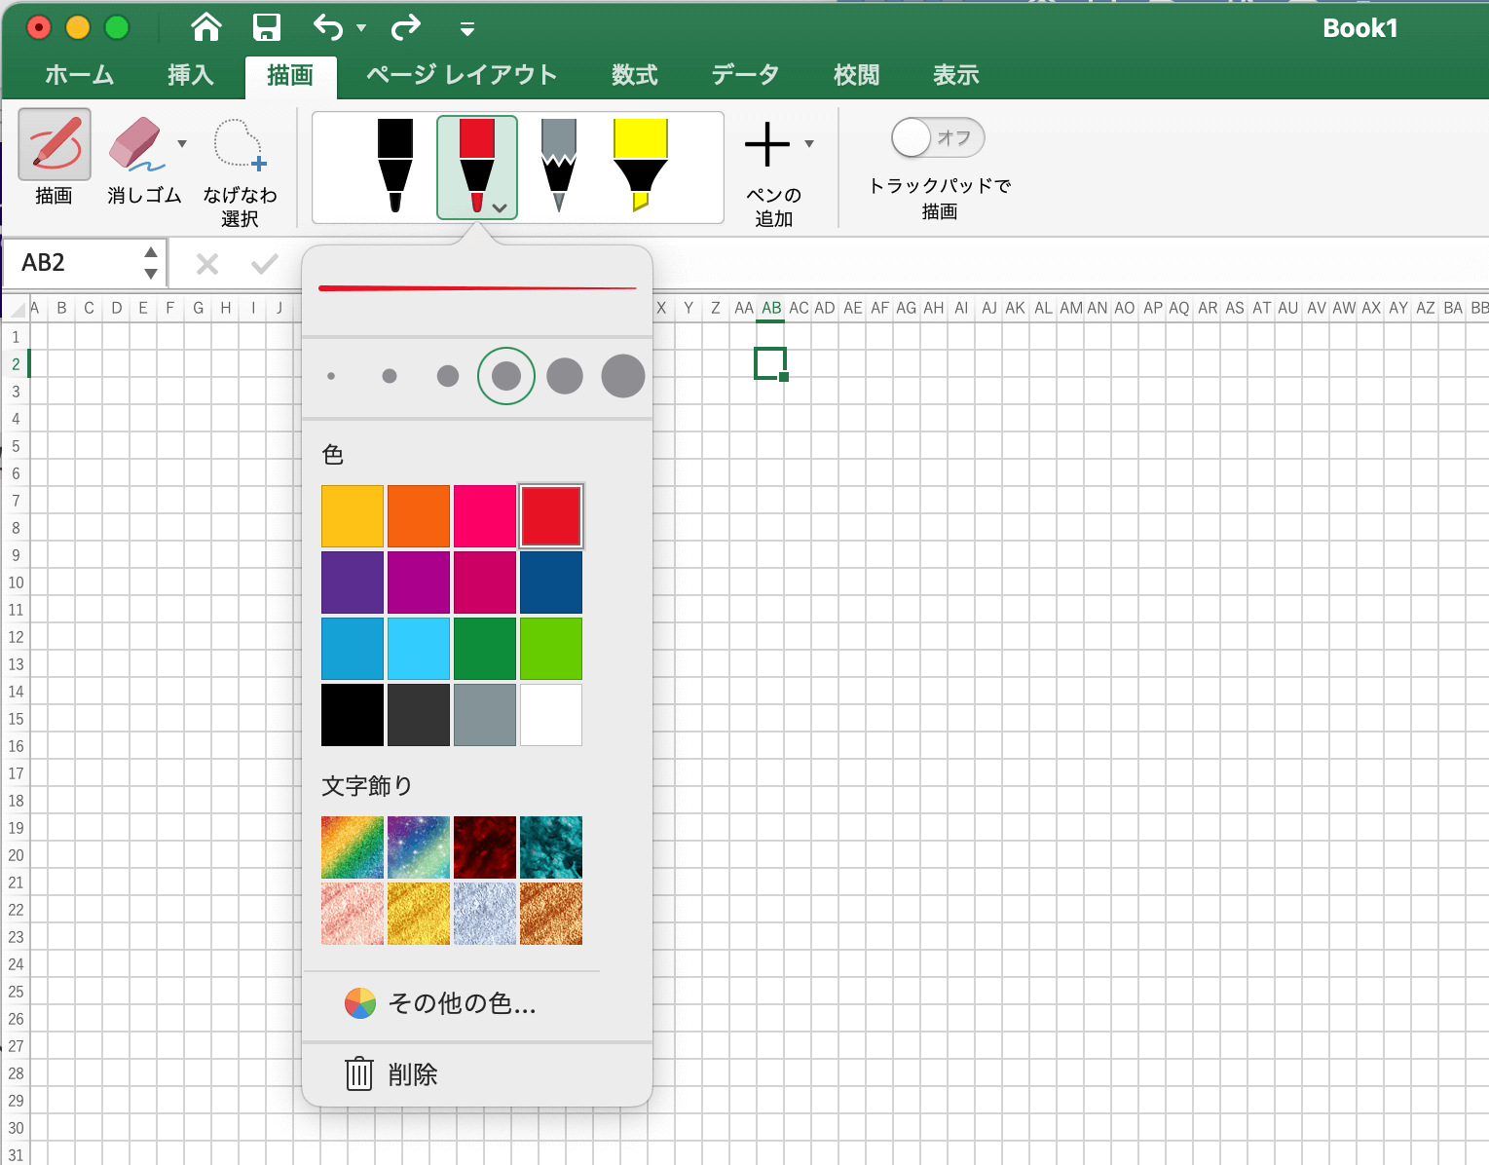Open the 数式 tab

(635, 75)
